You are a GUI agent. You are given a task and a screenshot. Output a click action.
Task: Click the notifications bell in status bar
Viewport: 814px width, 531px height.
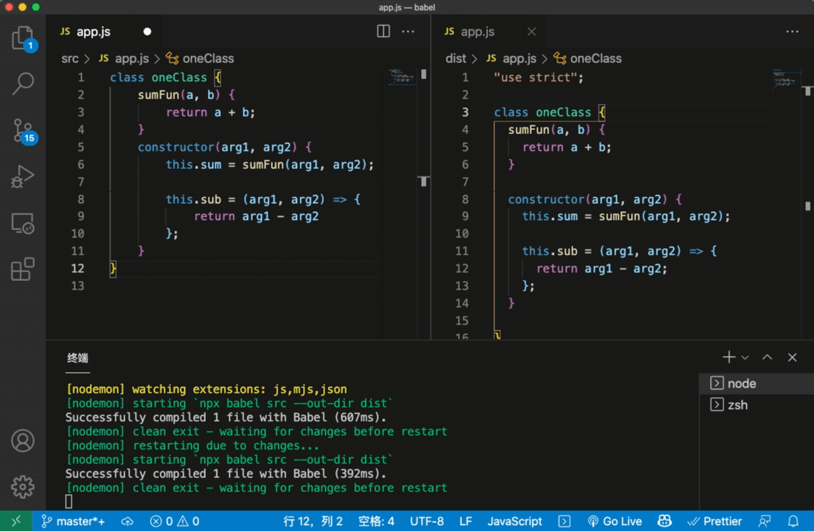pos(793,521)
